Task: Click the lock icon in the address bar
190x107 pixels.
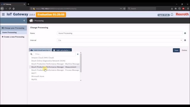Action: [34, 9]
